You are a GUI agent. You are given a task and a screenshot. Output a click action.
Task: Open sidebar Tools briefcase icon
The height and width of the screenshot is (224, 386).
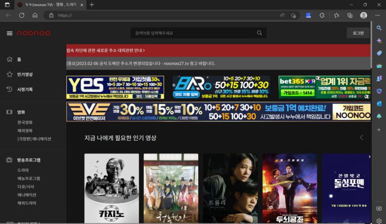tap(379, 66)
